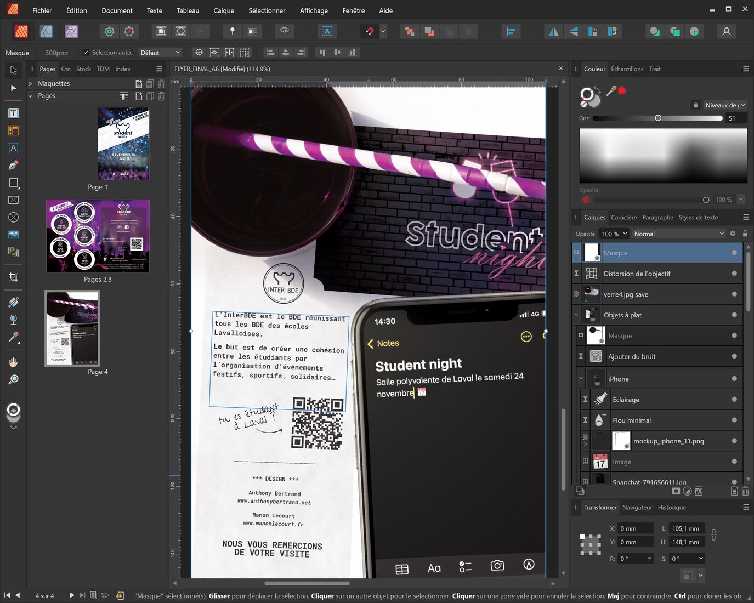
Task: Toggle visibility of Ajouter du bruit layer
Action: [734, 356]
